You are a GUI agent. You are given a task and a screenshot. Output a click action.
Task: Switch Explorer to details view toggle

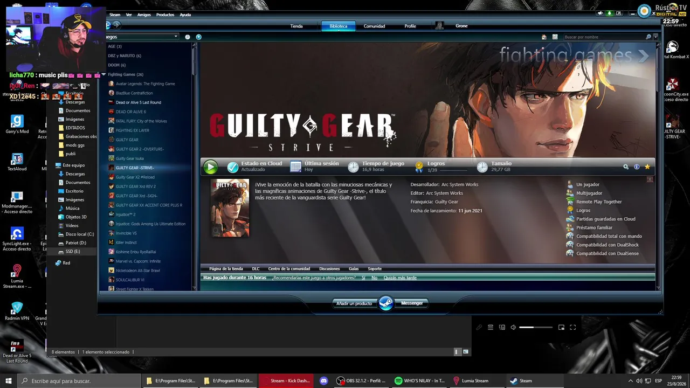click(457, 352)
